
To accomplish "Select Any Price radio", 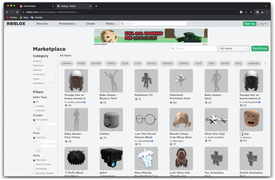I will (34, 138).
